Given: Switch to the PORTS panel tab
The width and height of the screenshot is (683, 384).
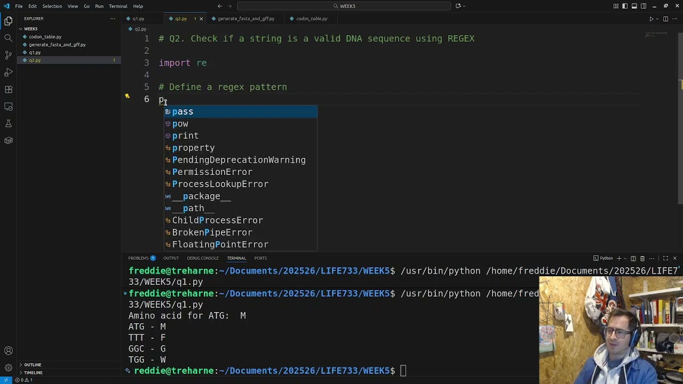Looking at the screenshot, I should (x=260, y=258).
